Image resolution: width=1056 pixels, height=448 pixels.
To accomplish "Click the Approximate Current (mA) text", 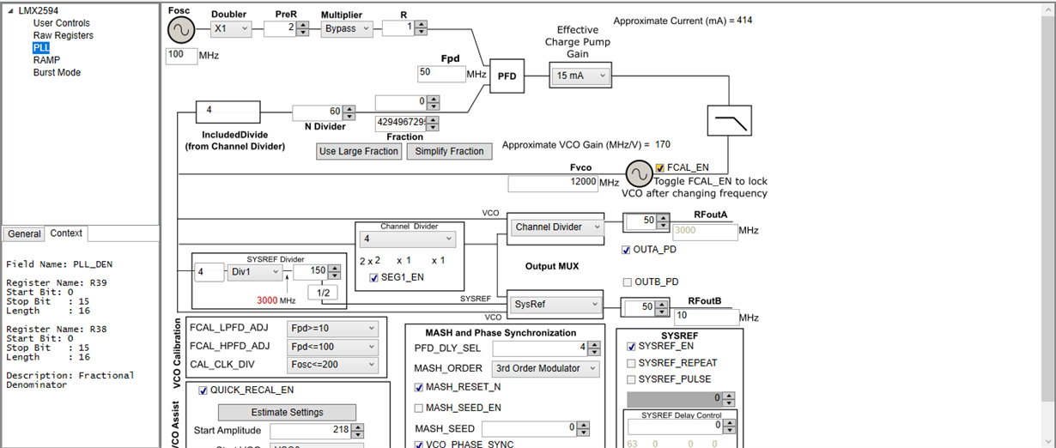I will (x=683, y=21).
